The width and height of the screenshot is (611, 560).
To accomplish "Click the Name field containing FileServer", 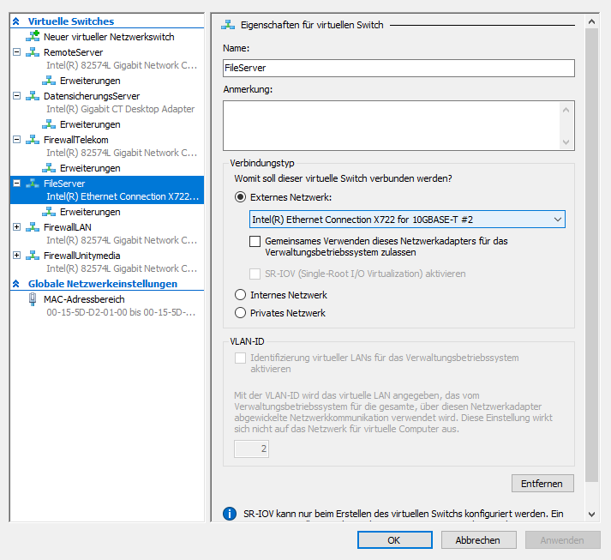I will [x=398, y=68].
